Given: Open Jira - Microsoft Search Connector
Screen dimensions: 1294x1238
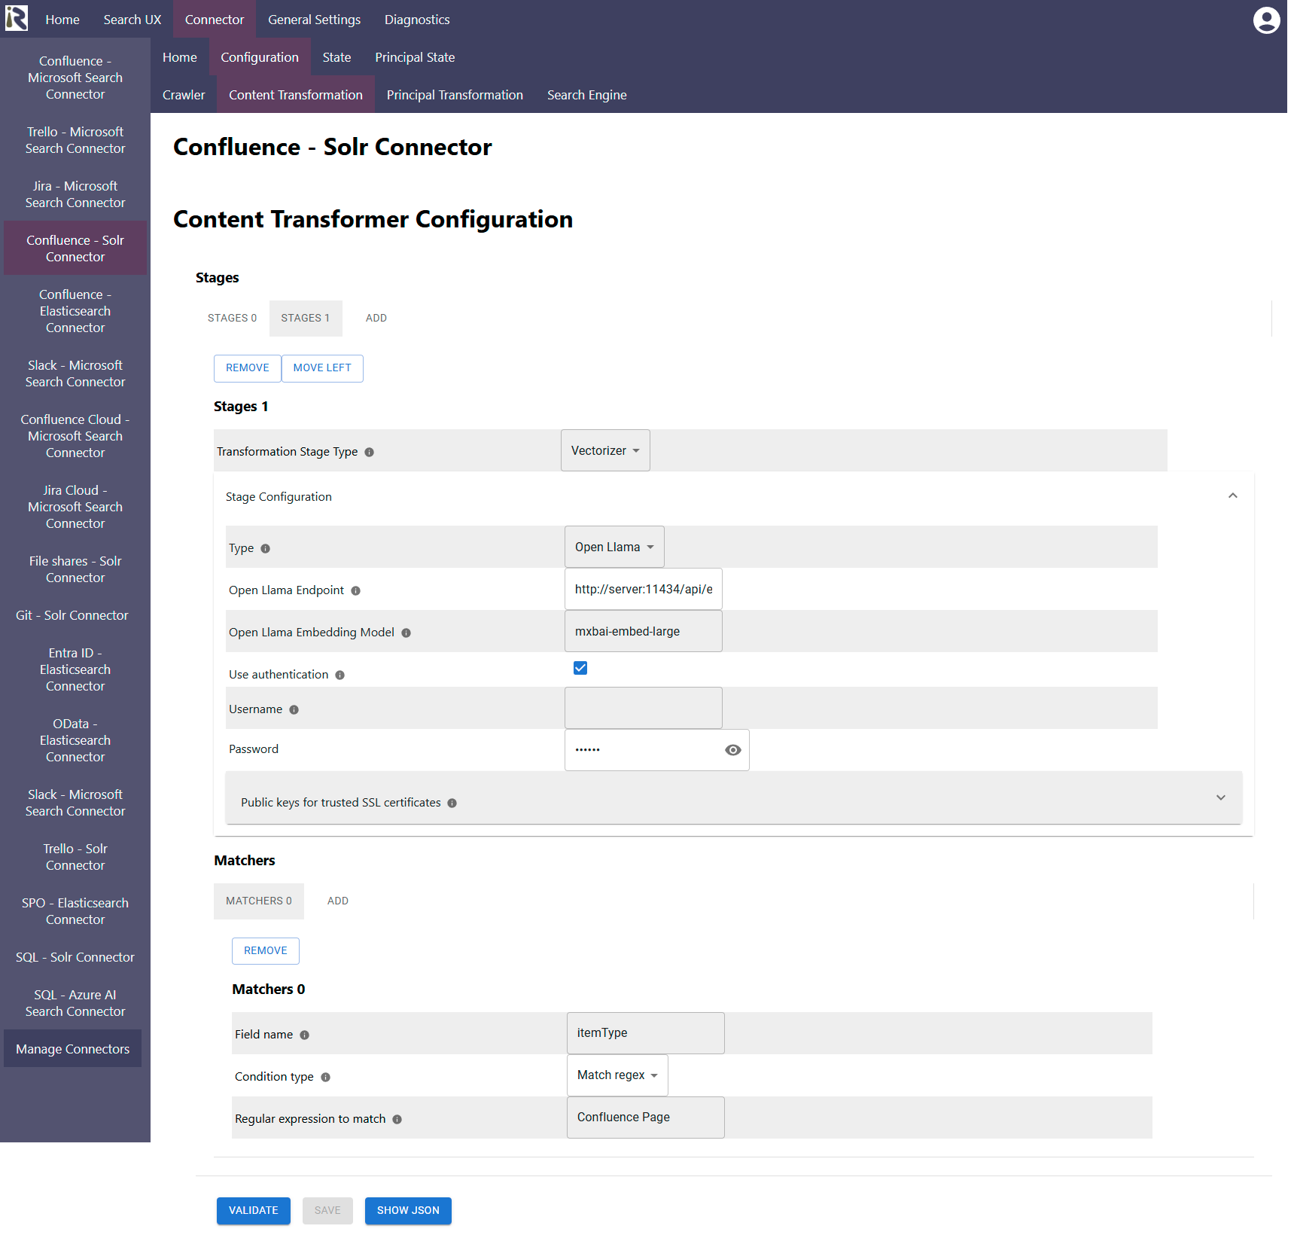Looking at the screenshot, I should 75,194.
